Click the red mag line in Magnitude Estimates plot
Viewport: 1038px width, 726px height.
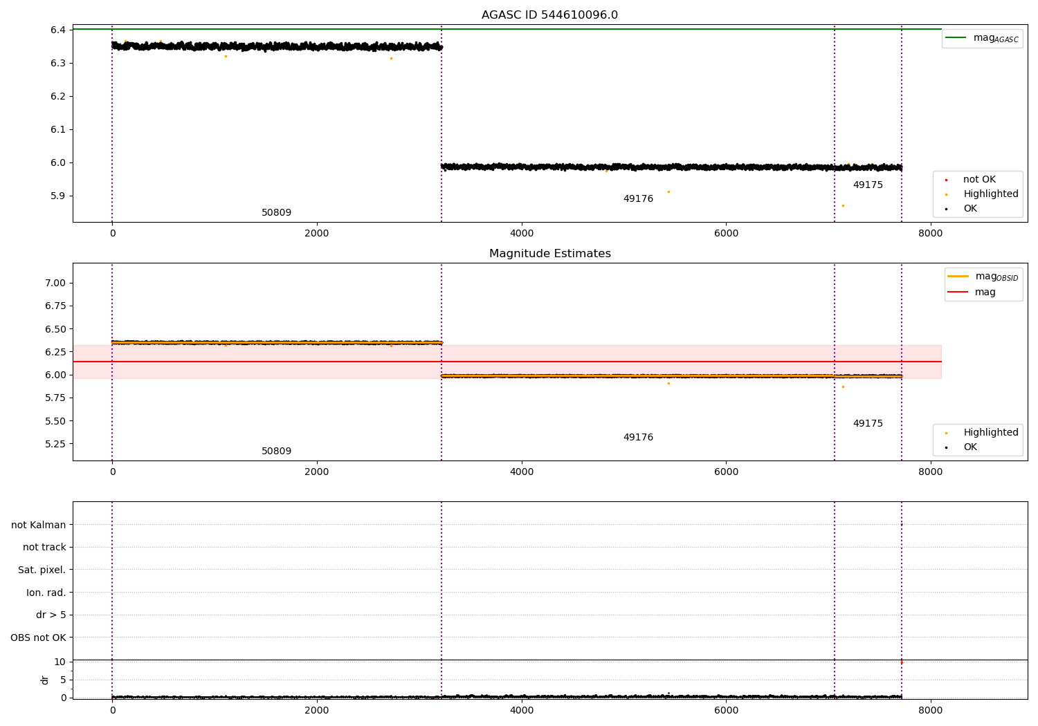click(x=507, y=362)
